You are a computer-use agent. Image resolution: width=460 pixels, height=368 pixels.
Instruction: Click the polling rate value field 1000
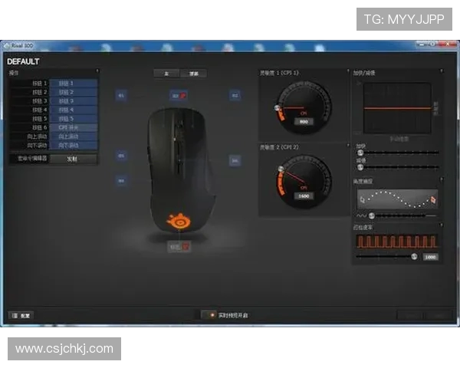point(430,257)
